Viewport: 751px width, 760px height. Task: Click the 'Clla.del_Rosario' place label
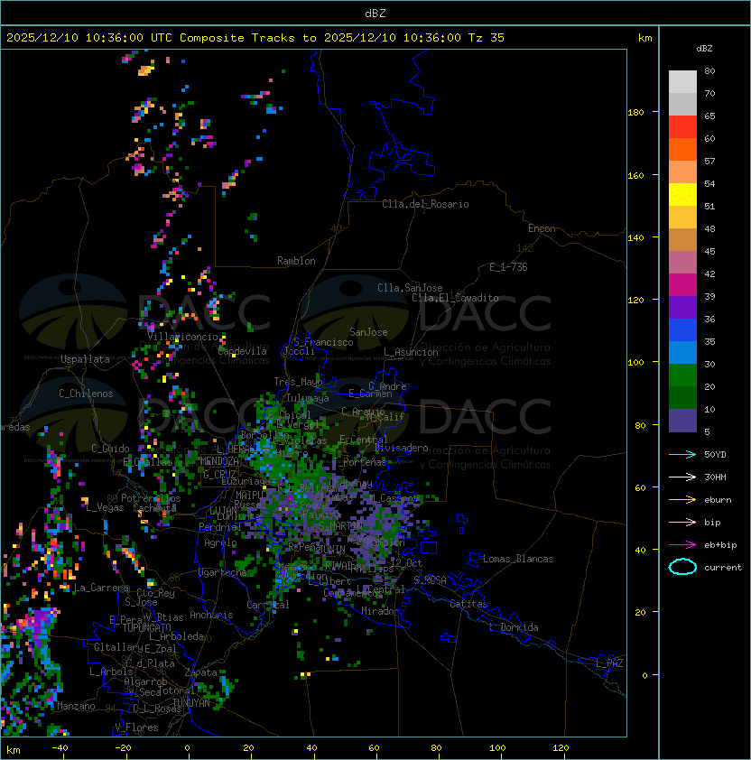425,204
